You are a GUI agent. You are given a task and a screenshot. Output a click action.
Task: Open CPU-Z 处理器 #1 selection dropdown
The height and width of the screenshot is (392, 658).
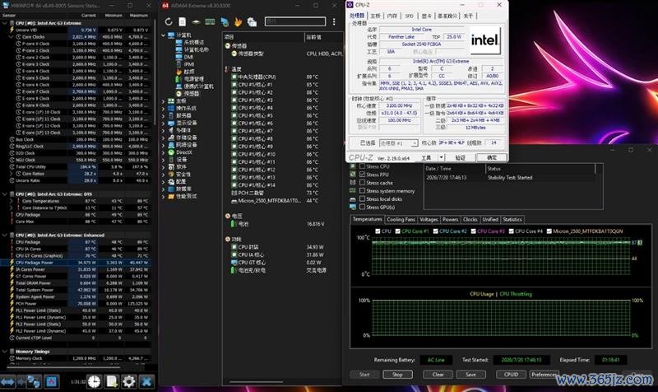[x=398, y=143]
